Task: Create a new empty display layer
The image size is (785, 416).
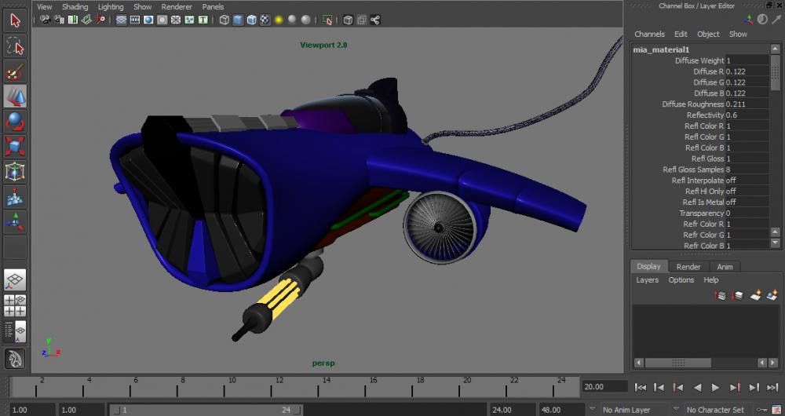Action: tap(755, 295)
